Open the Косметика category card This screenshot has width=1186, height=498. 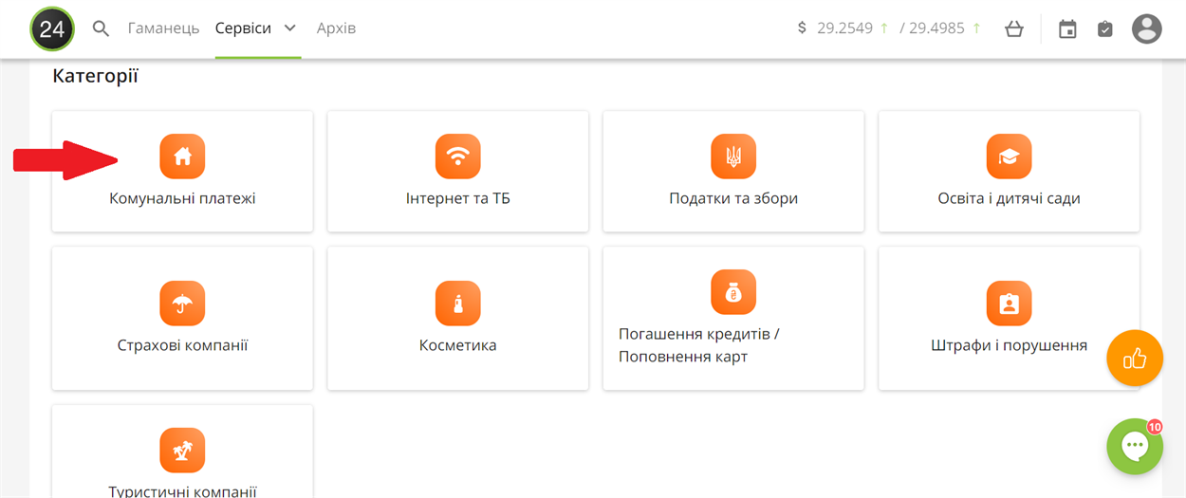(x=458, y=319)
